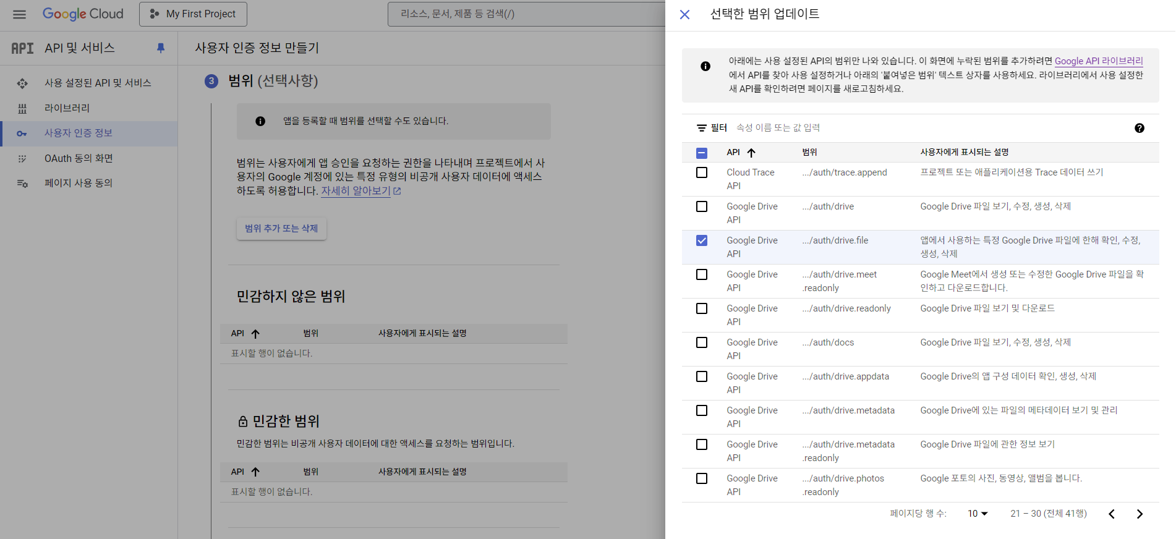Sort non-sensitive scopes by API arrow
This screenshot has height=539, width=1176.
click(255, 334)
